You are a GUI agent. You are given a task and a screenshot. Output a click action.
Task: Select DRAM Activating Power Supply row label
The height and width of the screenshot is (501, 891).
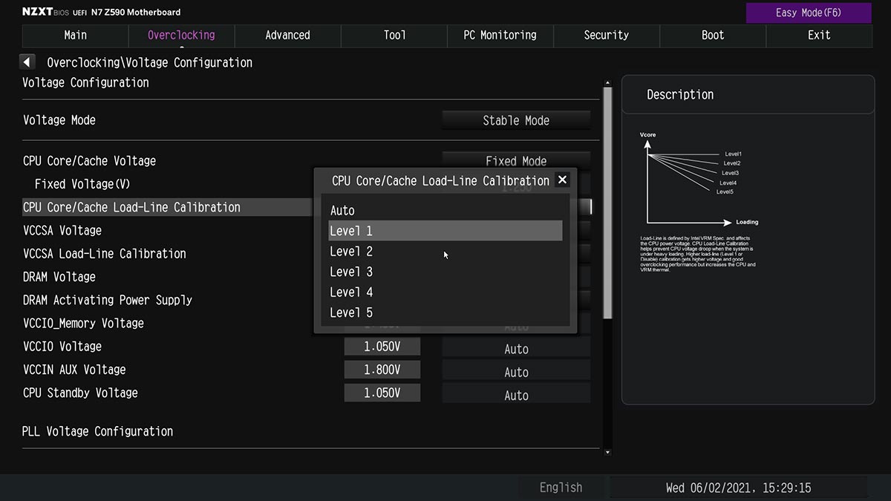[x=108, y=300]
